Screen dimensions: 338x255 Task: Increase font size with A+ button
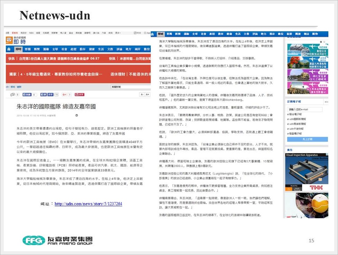[148, 94]
